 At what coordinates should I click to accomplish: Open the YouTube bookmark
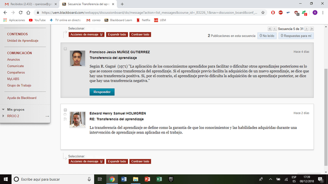coord(37,20)
